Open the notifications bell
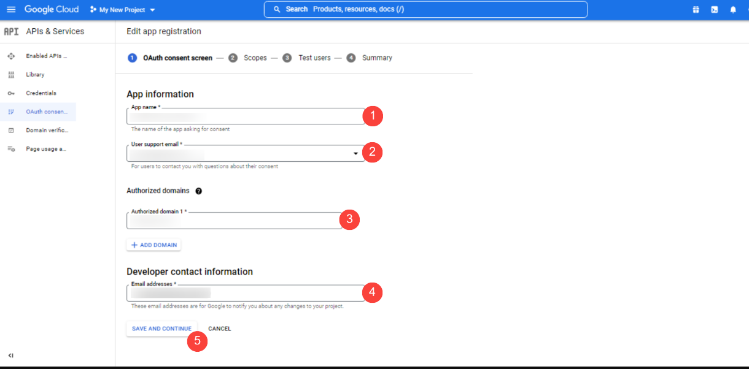The height and width of the screenshot is (369, 749). pyautogui.click(x=732, y=9)
